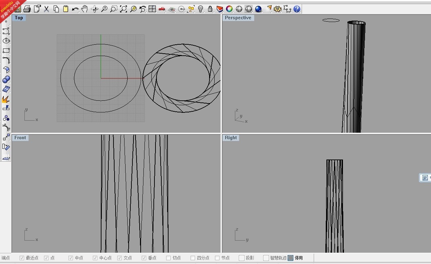Viewport: 431px width, 264px height.
Task: Toggle the 停用 disable button
Action: tap(291, 258)
